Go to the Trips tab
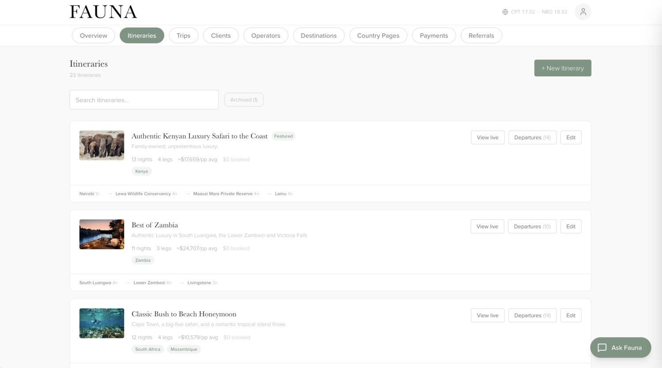The image size is (662, 368). pyautogui.click(x=184, y=36)
